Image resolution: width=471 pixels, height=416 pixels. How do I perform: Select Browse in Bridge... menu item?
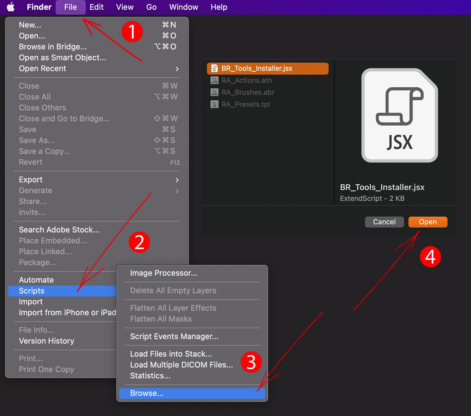point(53,47)
